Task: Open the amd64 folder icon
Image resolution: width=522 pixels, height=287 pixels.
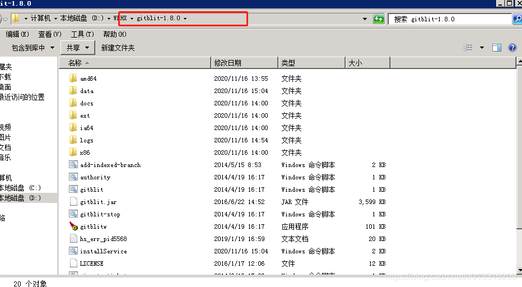Action: tap(73, 78)
